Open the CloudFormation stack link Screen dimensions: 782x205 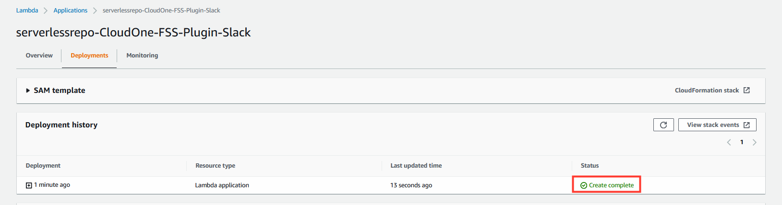coord(707,90)
